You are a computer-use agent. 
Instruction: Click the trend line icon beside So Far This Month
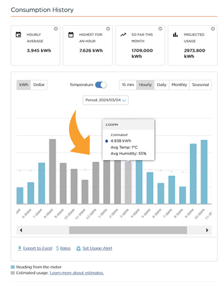click(123, 35)
